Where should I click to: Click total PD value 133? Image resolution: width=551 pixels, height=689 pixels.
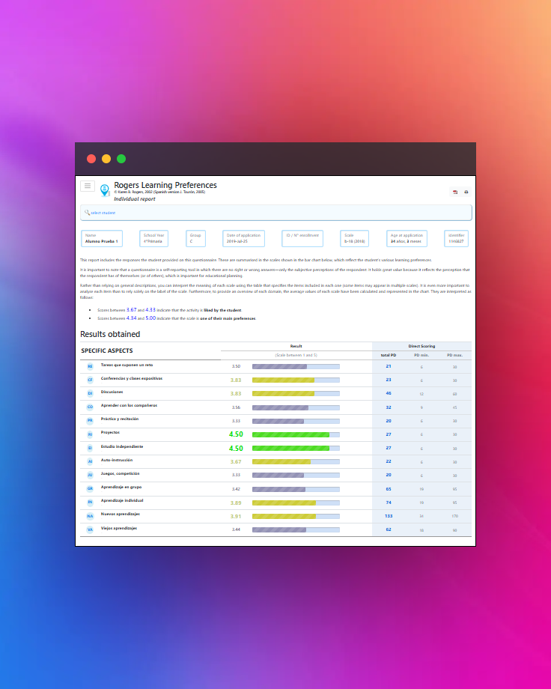(389, 516)
